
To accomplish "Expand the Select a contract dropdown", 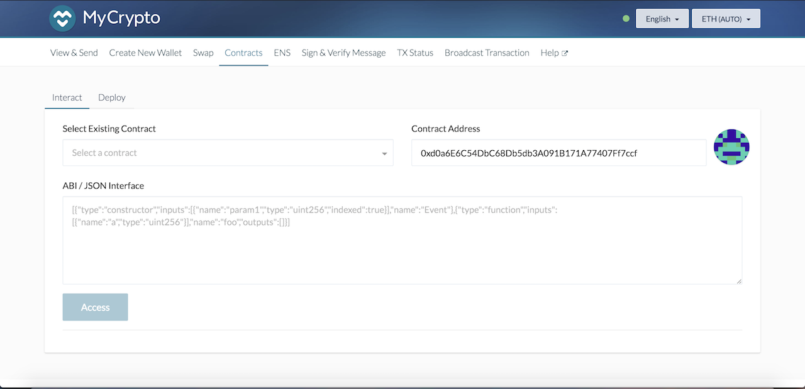I will [228, 153].
